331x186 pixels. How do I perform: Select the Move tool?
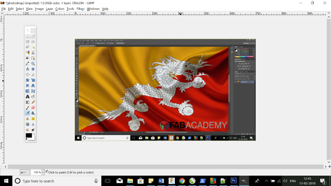[x=33, y=69]
